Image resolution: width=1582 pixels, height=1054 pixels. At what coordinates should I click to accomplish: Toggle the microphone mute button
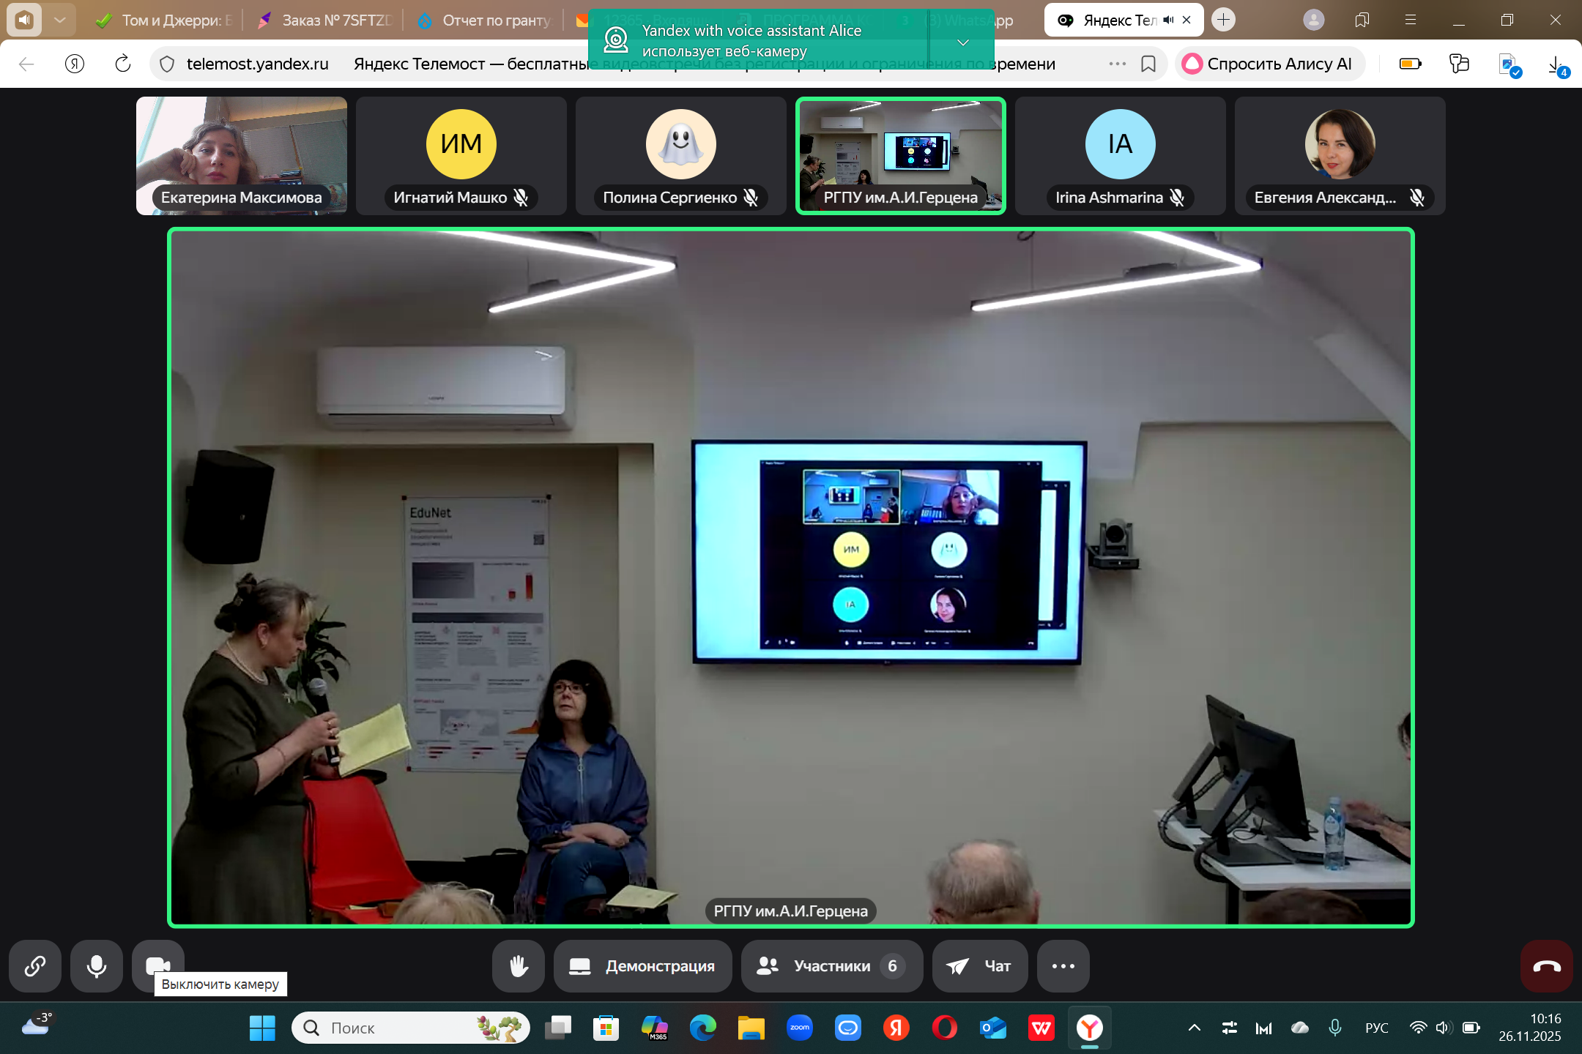[x=96, y=966]
